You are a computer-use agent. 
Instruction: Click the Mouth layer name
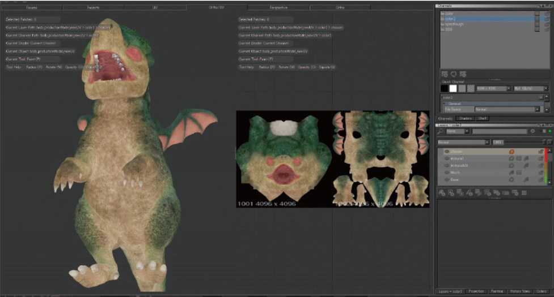click(x=455, y=173)
